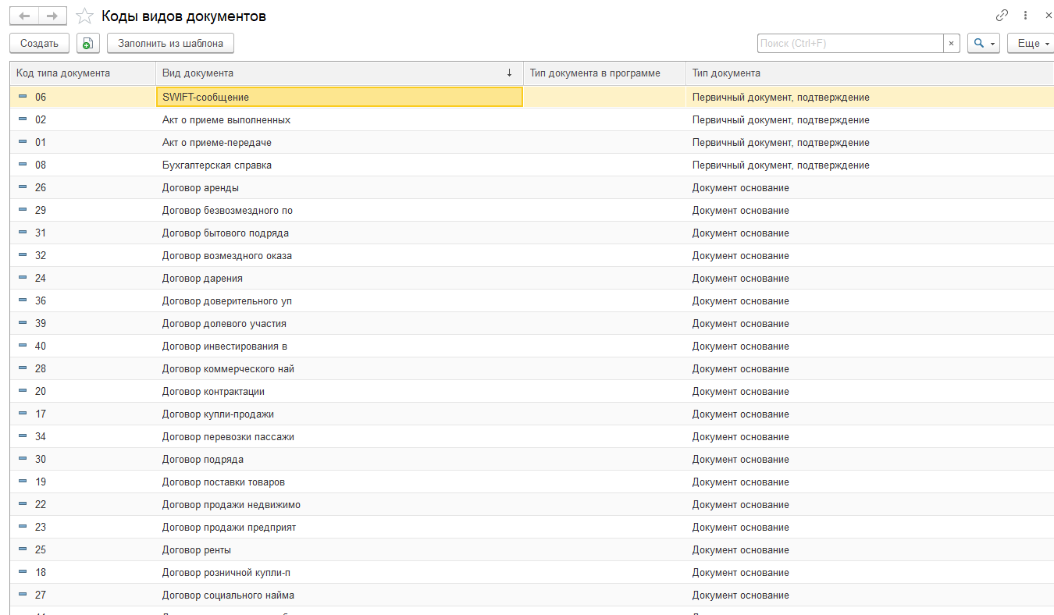1054x615 pixels.
Task: Select row icon for code 40
Action: click(x=22, y=346)
